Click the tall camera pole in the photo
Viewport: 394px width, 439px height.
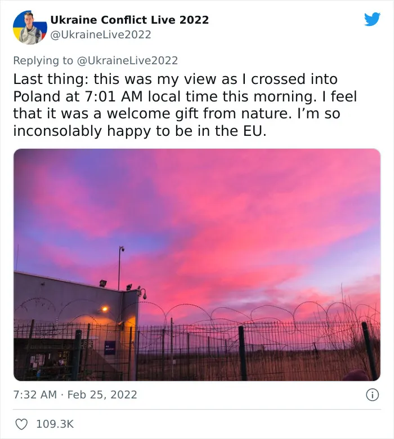[x=120, y=268]
